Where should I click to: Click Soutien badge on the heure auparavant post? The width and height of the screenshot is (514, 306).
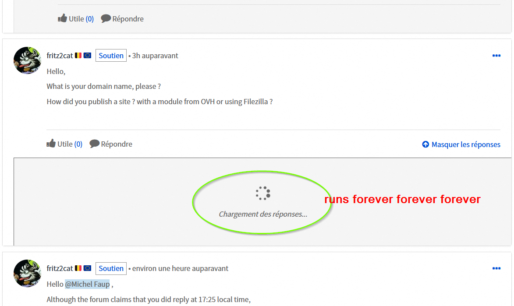[111, 268]
